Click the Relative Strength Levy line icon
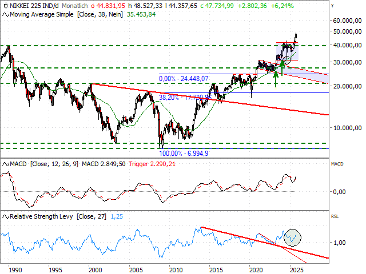Viewport: 366px width, 274px height. coord(5,217)
